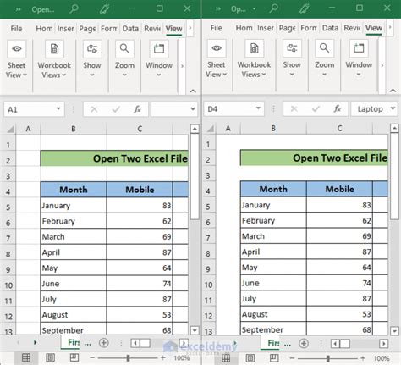Viewport: 401px width, 365px height.
Task: Switch to Page Layout view in right status bar
Action: (x=250, y=358)
